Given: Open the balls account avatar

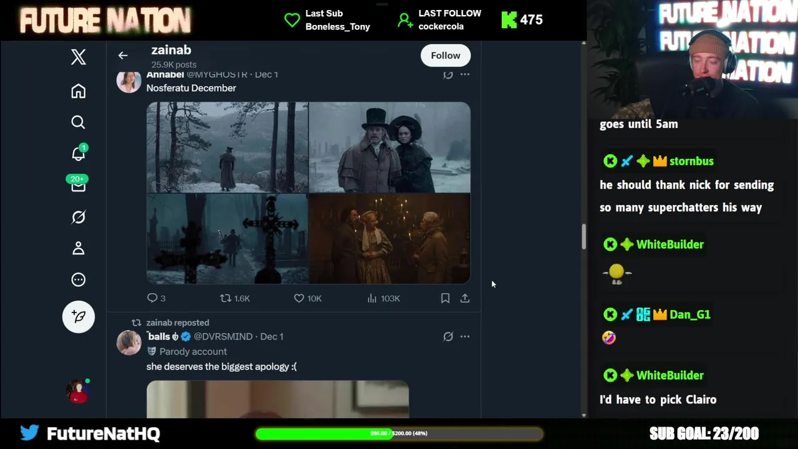Looking at the screenshot, I should click(x=129, y=343).
